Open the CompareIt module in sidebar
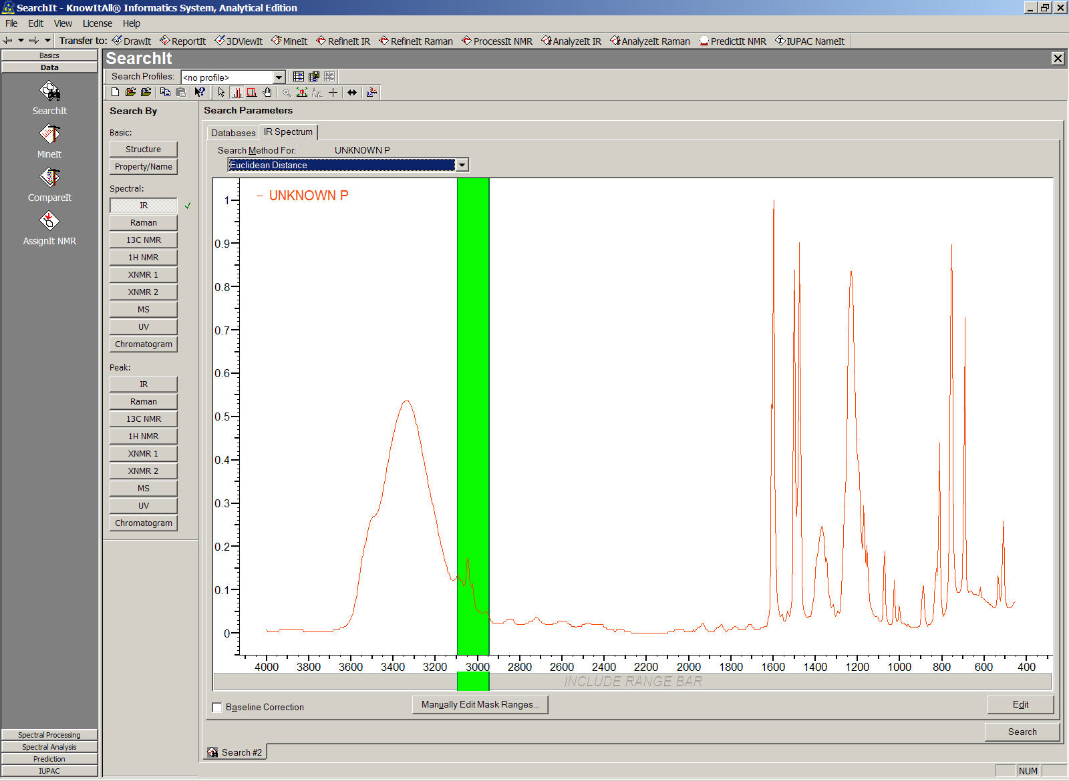The image size is (1069, 781). pos(49,184)
